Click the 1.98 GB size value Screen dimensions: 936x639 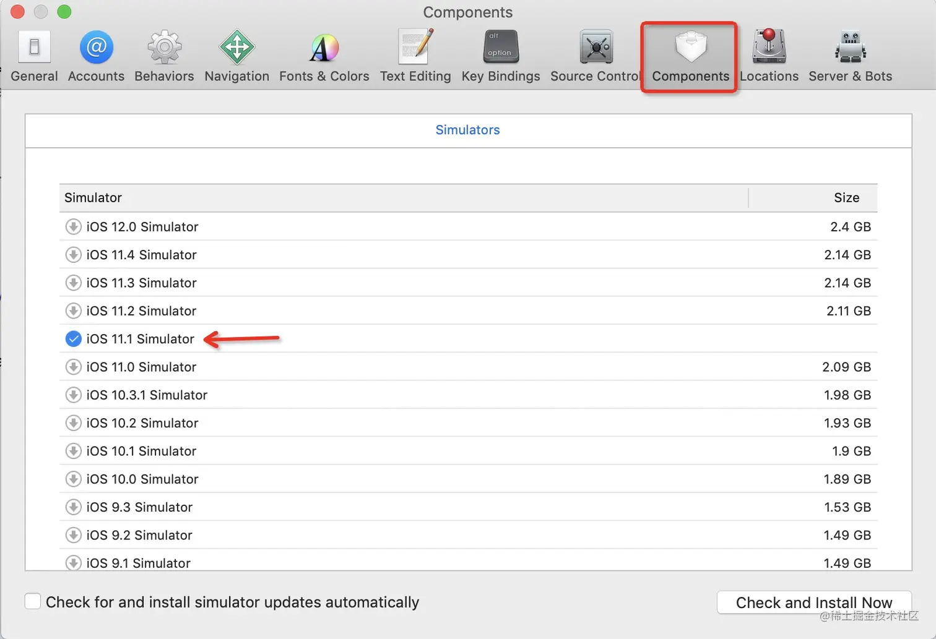pos(847,395)
